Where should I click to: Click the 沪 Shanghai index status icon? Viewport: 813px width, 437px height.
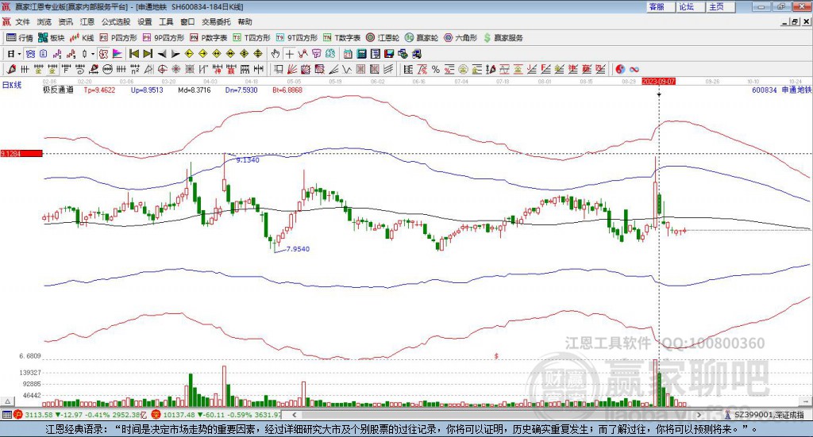pos(18,414)
